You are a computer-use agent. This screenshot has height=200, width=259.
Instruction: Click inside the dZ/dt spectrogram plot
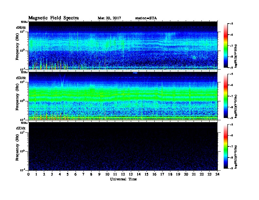[123, 146]
